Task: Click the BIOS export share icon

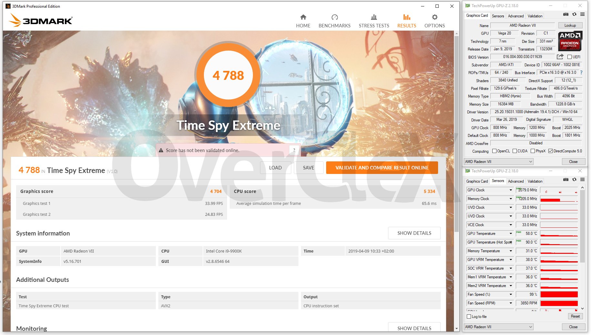Action: click(x=560, y=57)
